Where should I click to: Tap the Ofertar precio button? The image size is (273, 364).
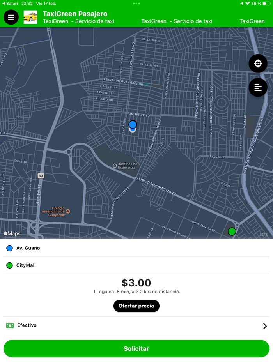(136, 306)
